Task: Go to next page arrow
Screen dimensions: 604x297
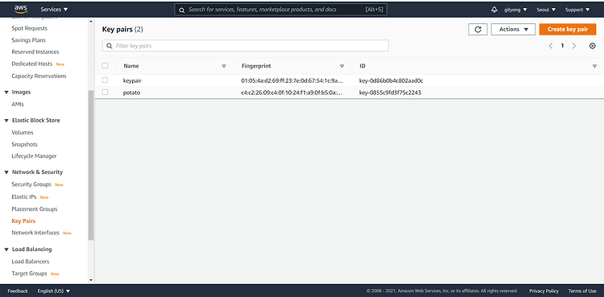Action: [x=574, y=46]
